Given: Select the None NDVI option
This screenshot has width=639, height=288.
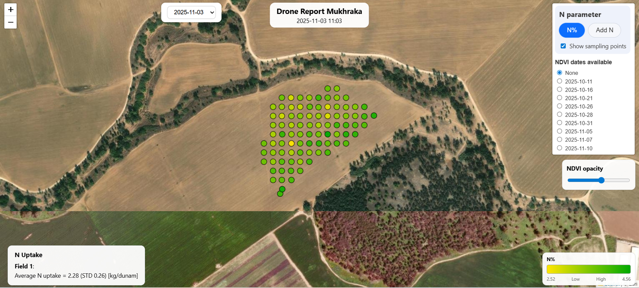Looking at the screenshot, I should (x=559, y=72).
